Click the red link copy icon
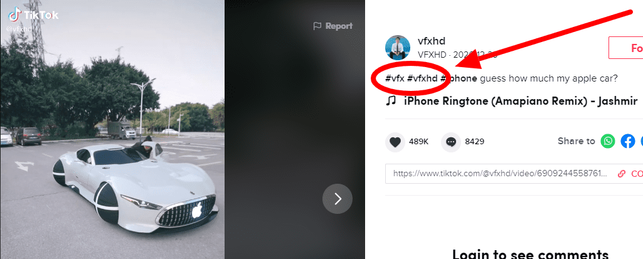This screenshot has width=643, height=259. 622,174
